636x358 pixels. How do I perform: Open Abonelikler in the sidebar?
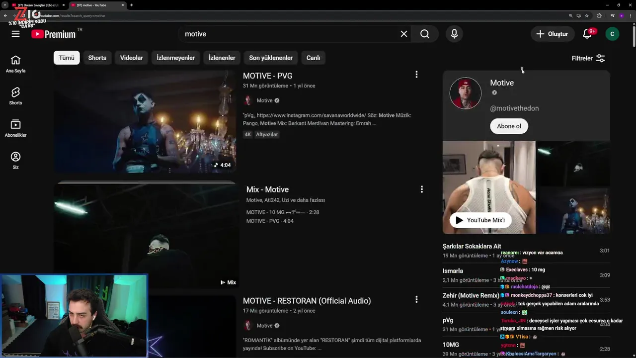point(15,128)
